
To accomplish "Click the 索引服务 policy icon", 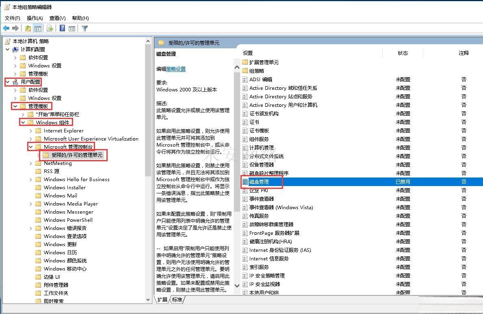I will (245, 267).
